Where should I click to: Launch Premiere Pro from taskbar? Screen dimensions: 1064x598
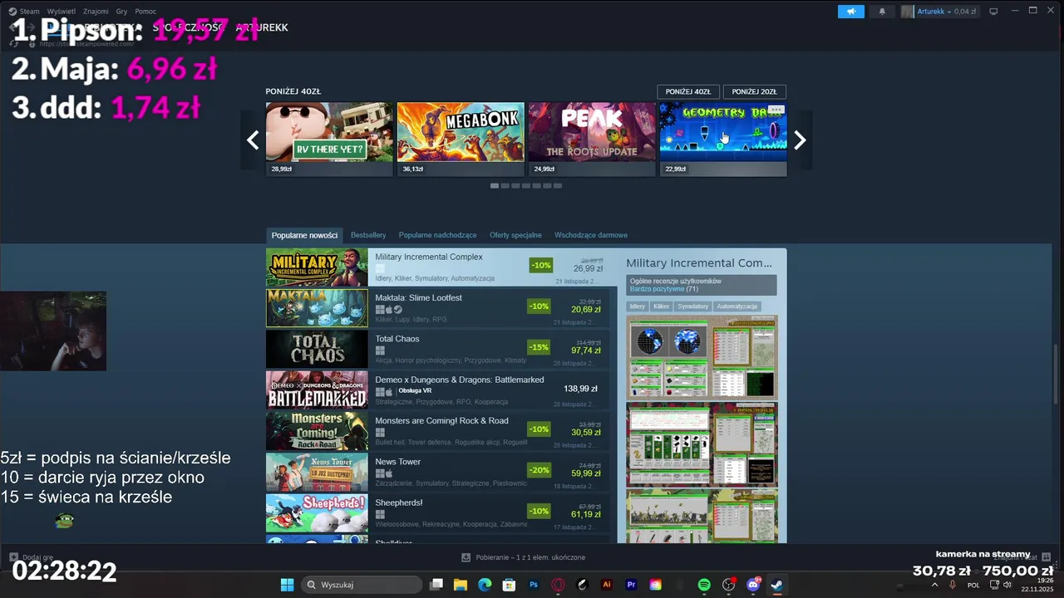point(631,585)
